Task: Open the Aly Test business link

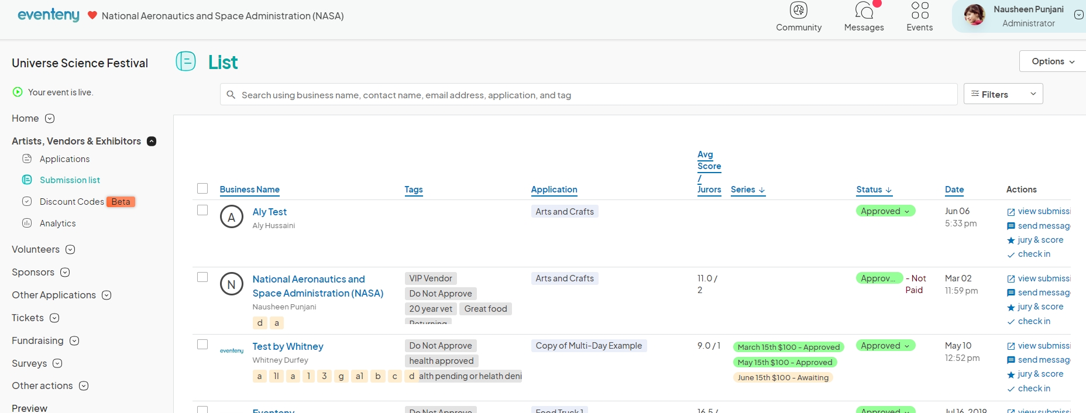Action: [x=269, y=212]
